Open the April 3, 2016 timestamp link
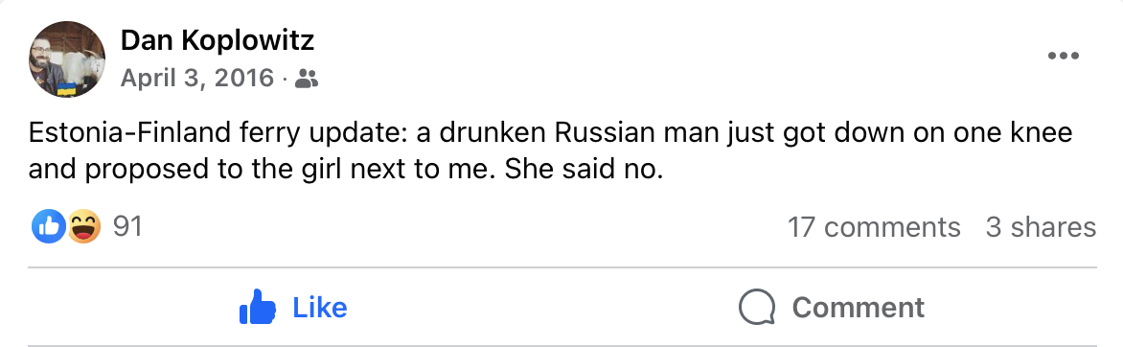 click(197, 78)
